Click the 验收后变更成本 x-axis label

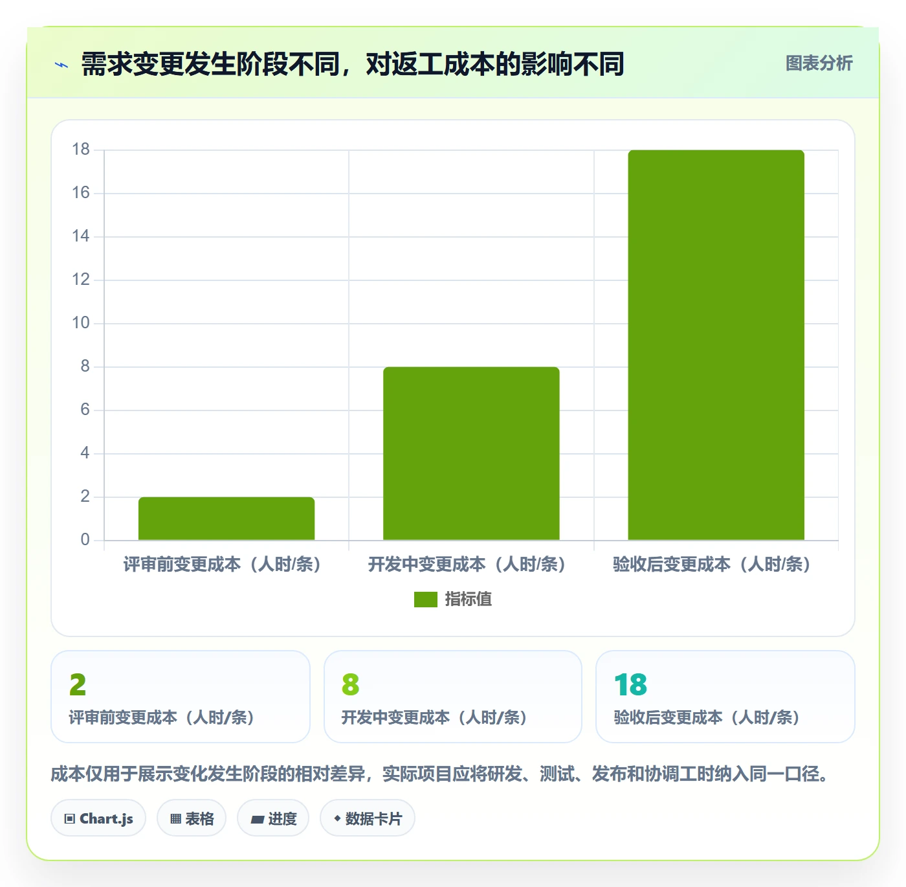[712, 565]
